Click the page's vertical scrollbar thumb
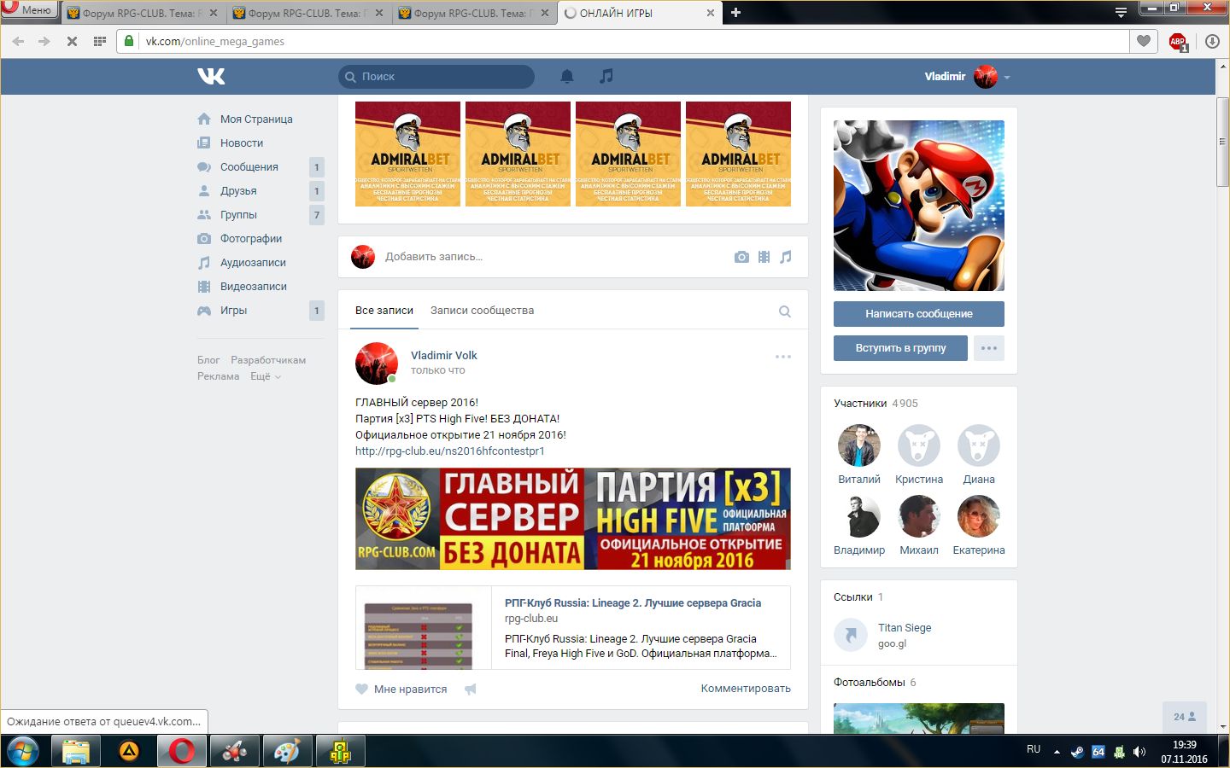The height and width of the screenshot is (768, 1230). [x=1222, y=141]
